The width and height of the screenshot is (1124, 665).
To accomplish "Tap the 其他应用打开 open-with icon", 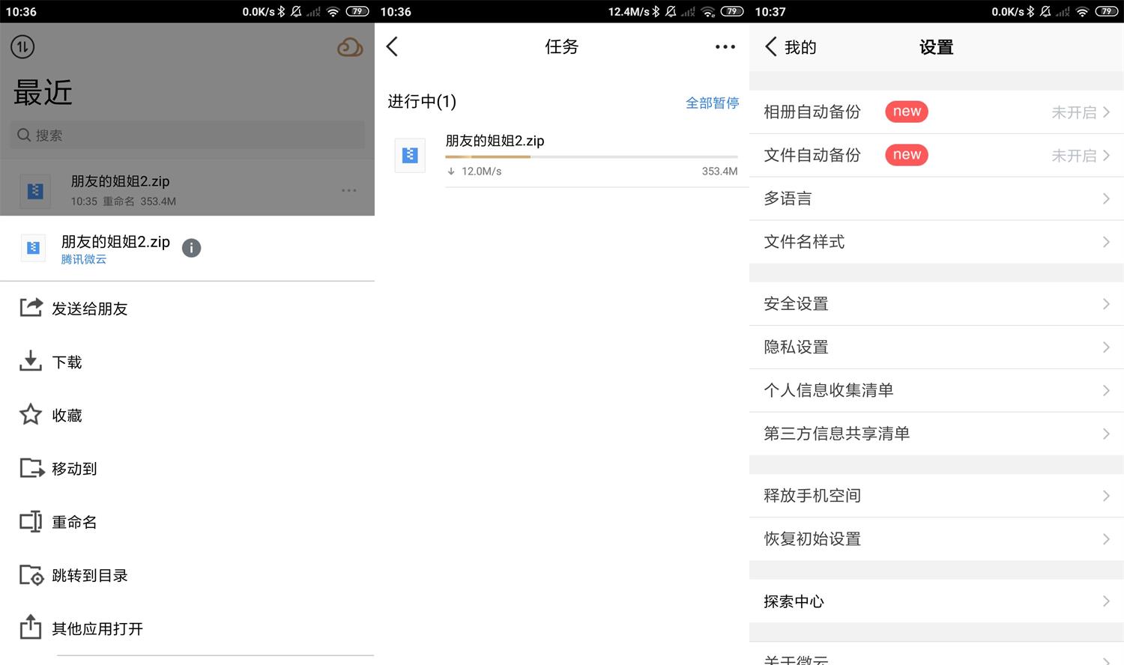I will pyautogui.click(x=30, y=628).
